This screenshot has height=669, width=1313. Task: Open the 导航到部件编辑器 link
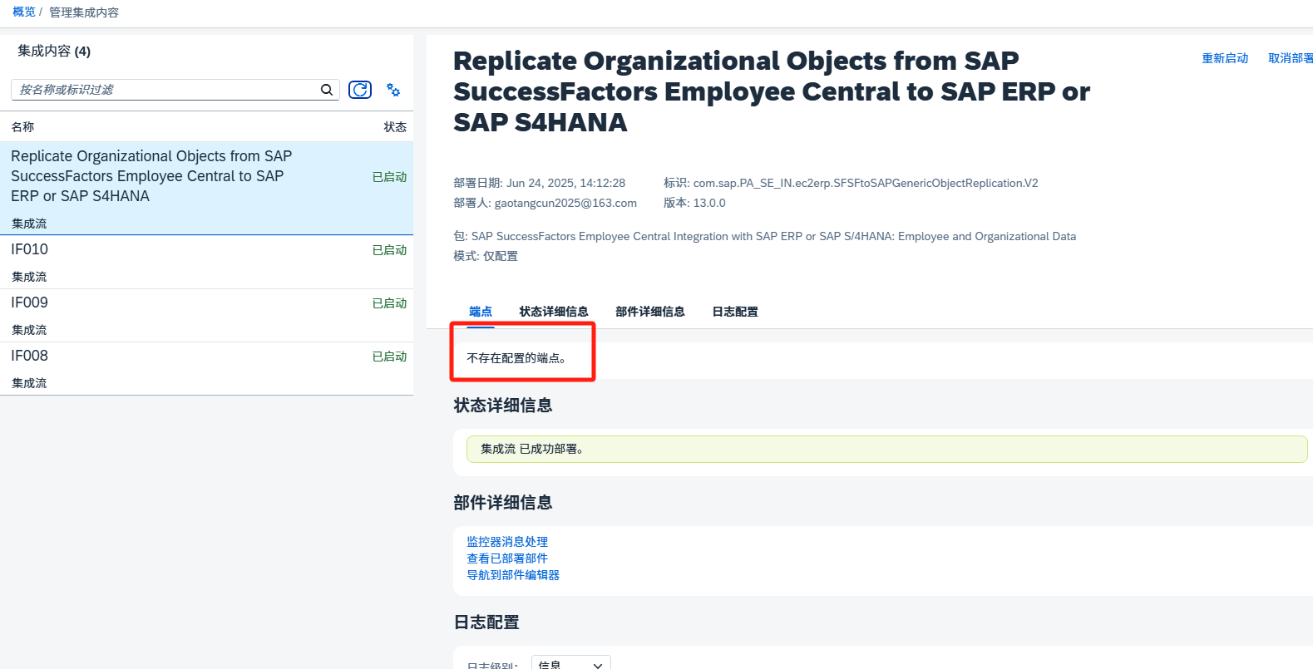[513, 575]
